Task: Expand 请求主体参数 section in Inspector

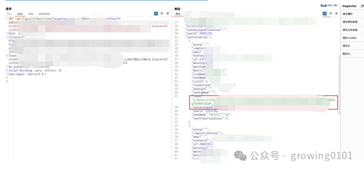Action: coord(350,30)
